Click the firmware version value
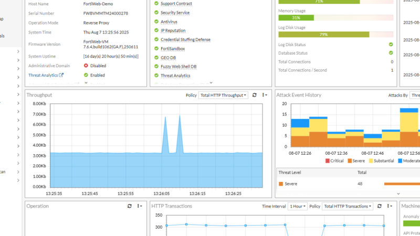 coord(111,44)
